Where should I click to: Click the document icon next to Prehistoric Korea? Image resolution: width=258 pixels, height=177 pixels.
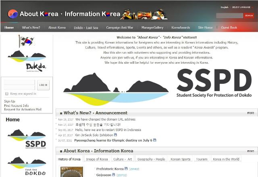[x=126, y=169]
